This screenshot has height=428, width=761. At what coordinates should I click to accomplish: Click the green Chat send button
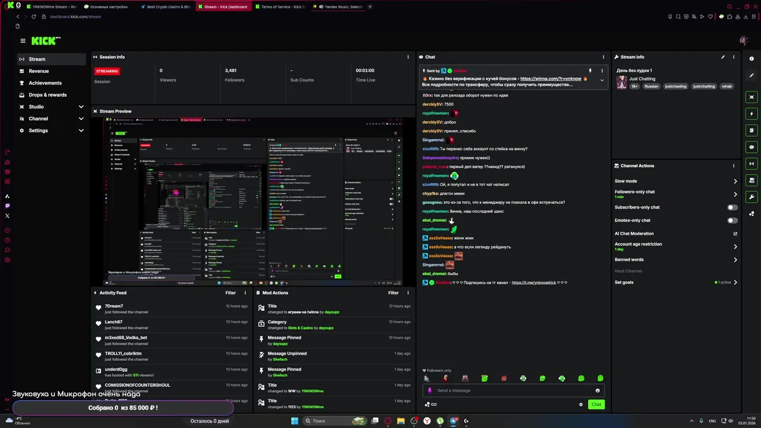(x=596, y=404)
